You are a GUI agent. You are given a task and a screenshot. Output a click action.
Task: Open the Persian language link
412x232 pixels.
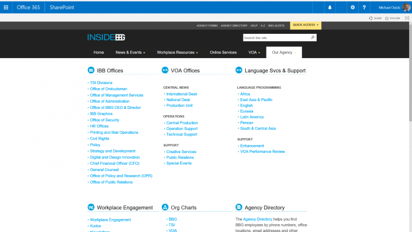[246, 123]
